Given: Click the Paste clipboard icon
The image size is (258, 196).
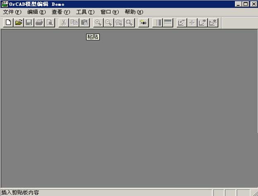Looking at the screenshot, I should click(85, 23).
